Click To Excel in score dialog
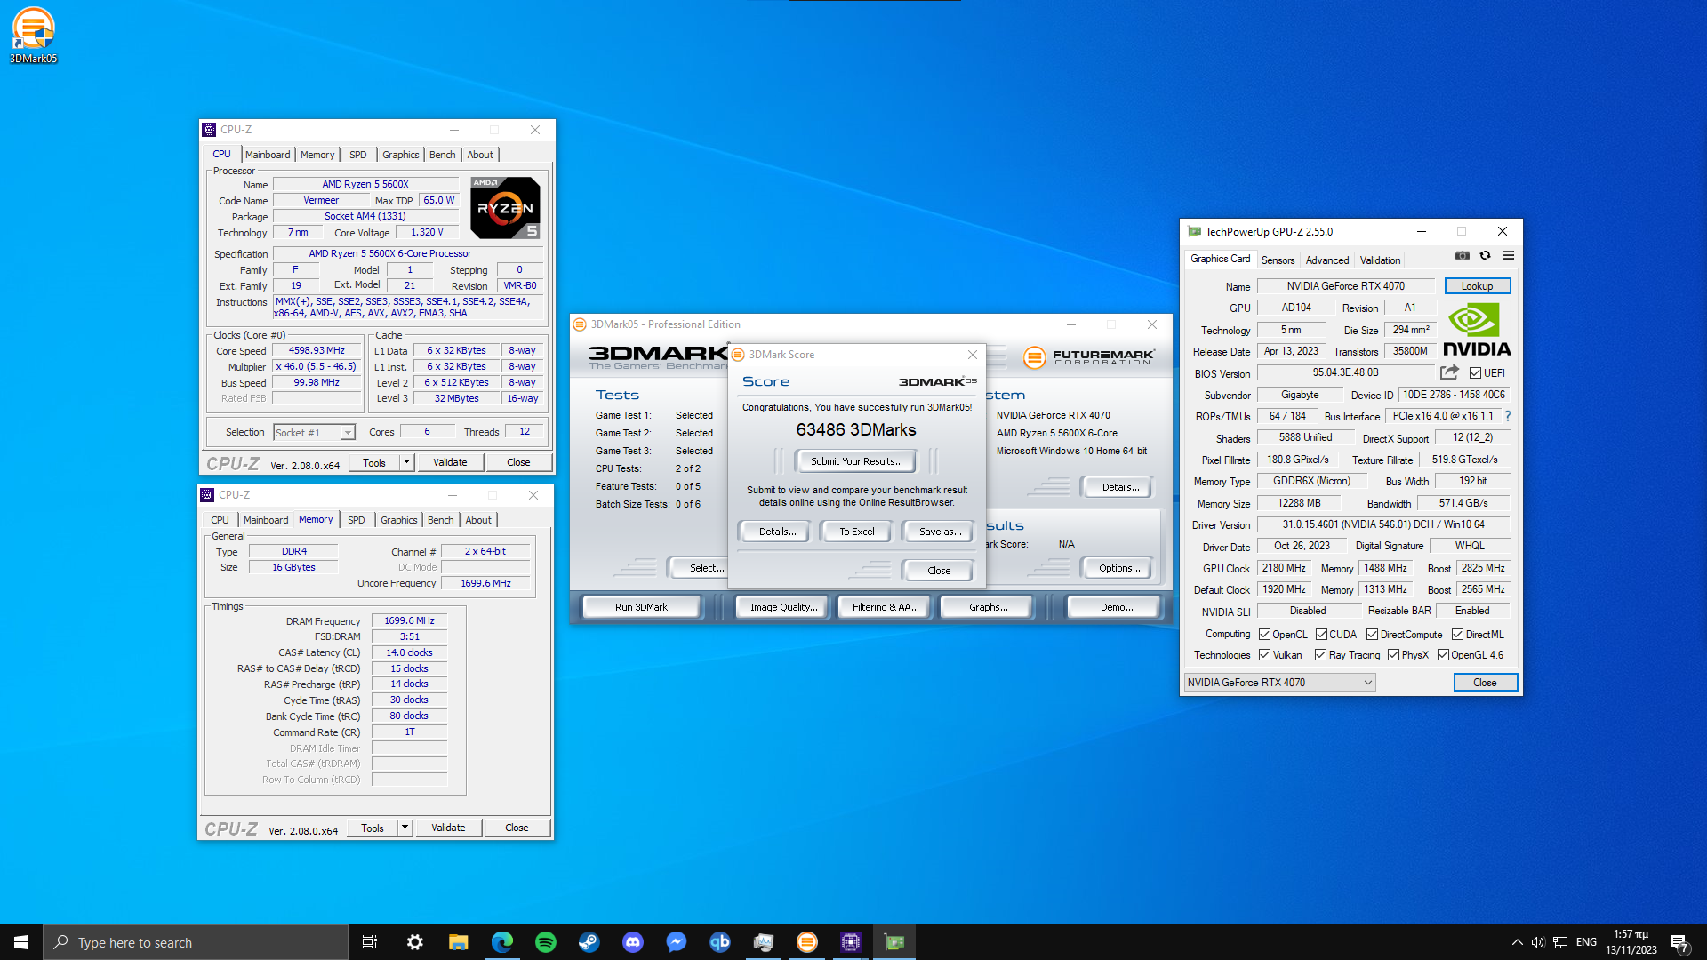Screen dimensions: 1707x960 (856, 532)
